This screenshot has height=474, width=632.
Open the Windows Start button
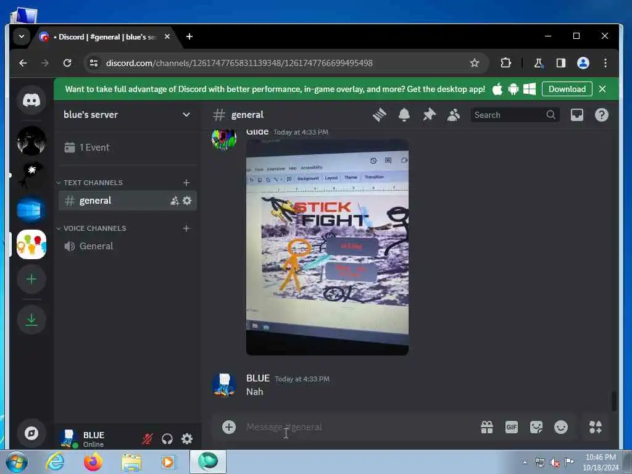pos(17,462)
